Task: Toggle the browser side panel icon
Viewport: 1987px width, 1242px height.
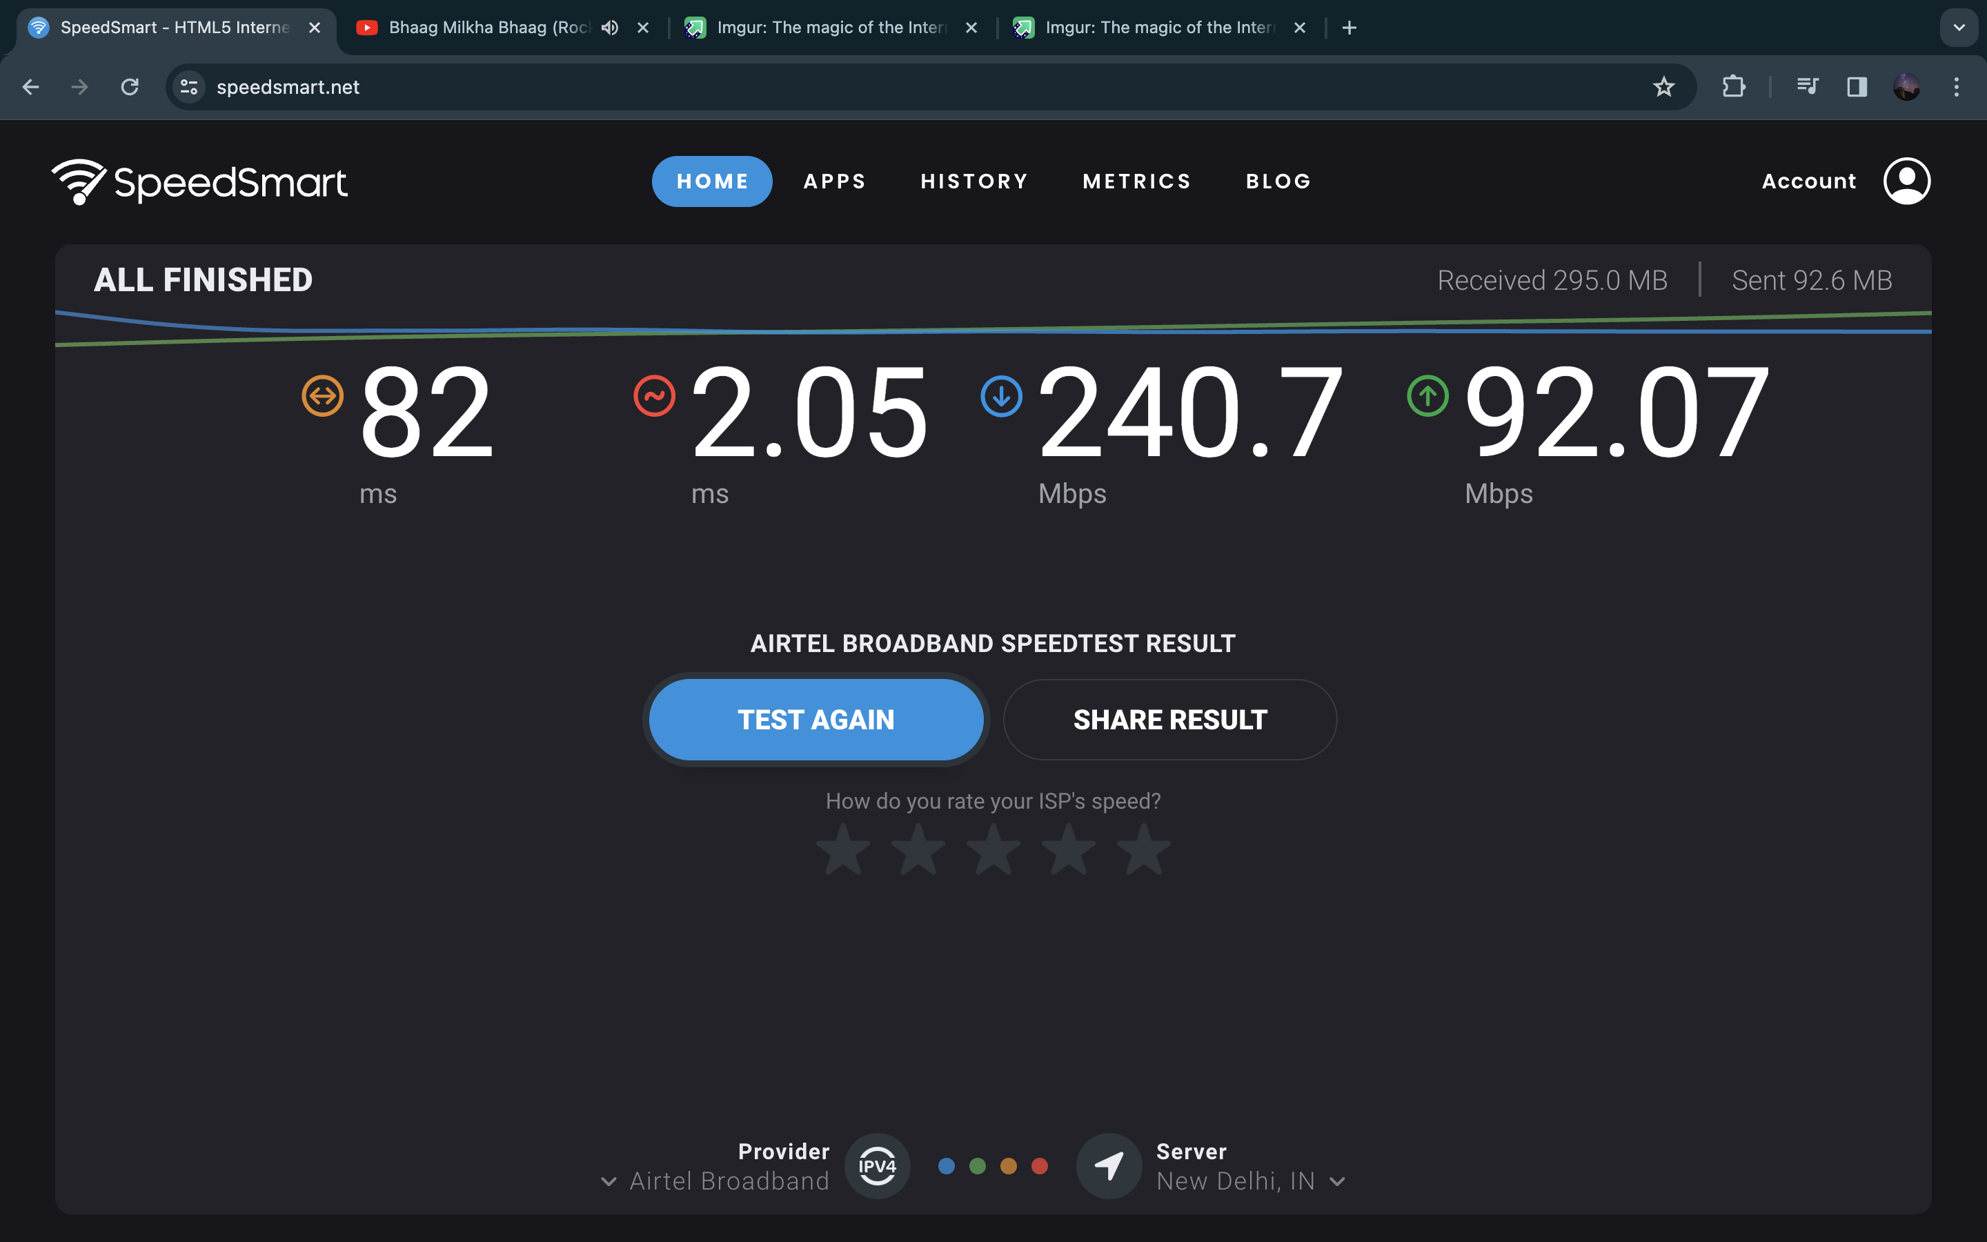Action: [x=1857, y=87]
